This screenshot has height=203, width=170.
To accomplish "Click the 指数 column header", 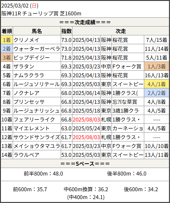I will click(x=67, y=31).
